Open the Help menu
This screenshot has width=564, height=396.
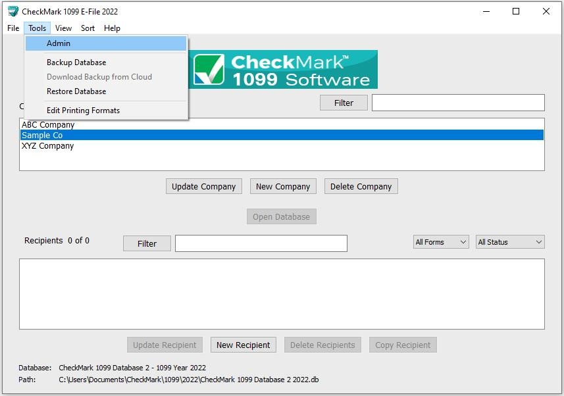(112, 28)
